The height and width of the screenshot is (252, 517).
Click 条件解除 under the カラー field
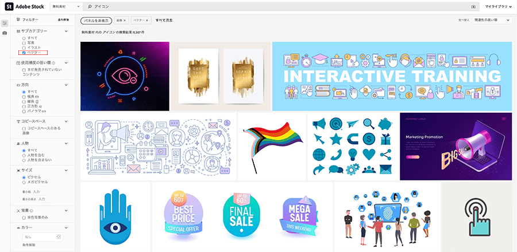[29, 245]
